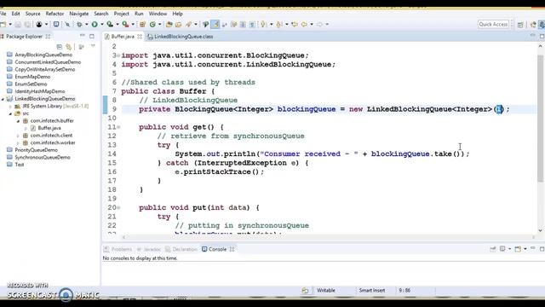Open the Window menu
Screen dimensions: 545x307
tap(158, 14)
